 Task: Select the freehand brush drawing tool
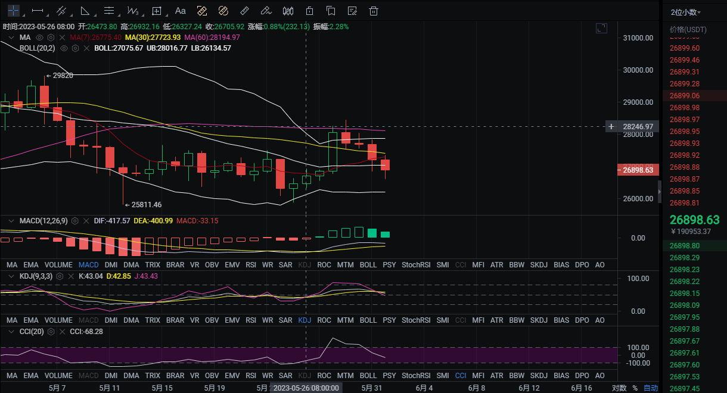point(266,11)
